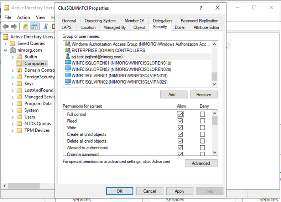Open the Delegation tab
Viewport: 281px width, 202px height.
click(x=162, y=21)
